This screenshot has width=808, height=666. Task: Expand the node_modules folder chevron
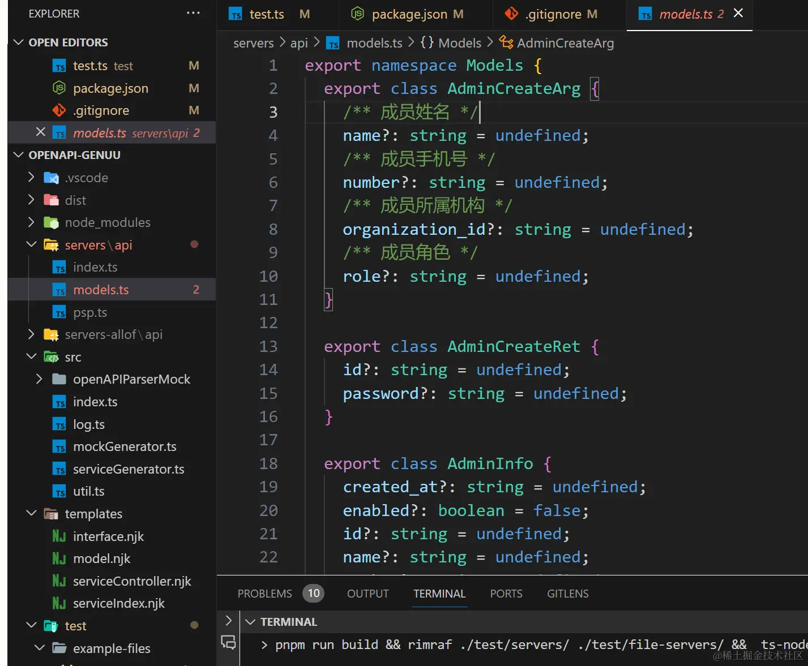click(x=31, y=222)
